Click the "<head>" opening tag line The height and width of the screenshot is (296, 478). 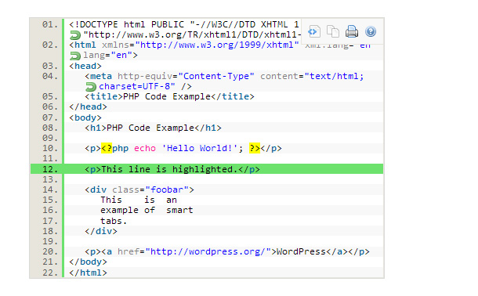[85, 66]
